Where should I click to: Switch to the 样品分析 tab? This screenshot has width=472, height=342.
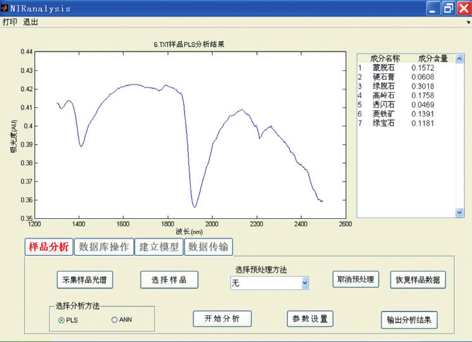(49, 247)
